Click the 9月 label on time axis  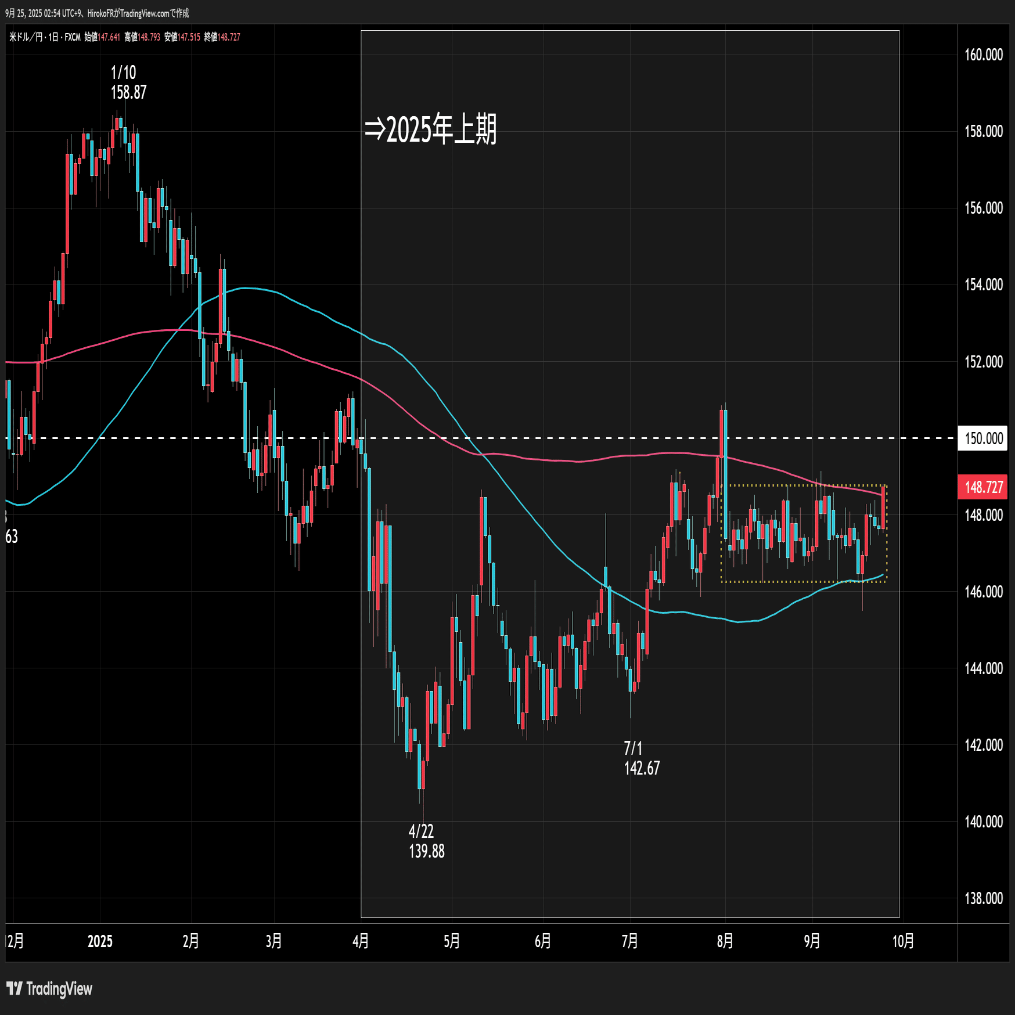click(812, 941)
